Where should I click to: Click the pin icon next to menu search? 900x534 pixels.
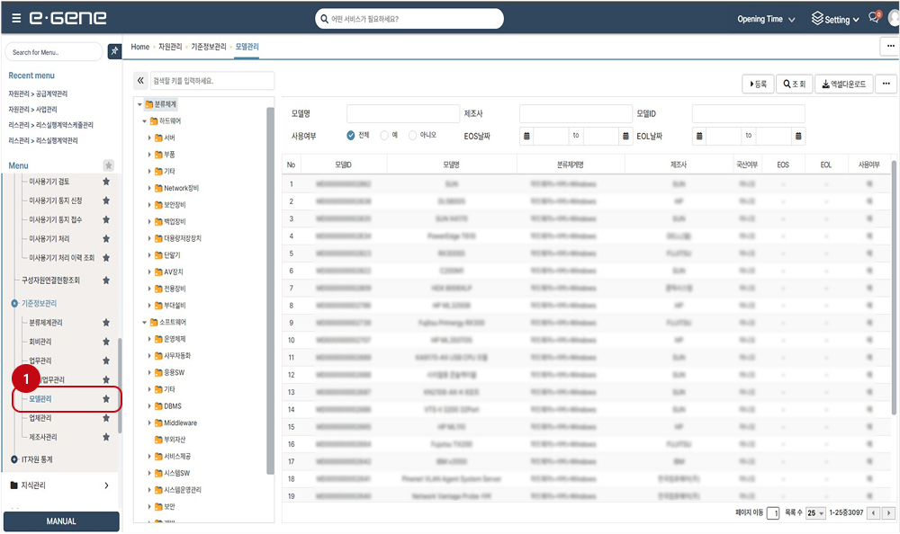[114, 52]
